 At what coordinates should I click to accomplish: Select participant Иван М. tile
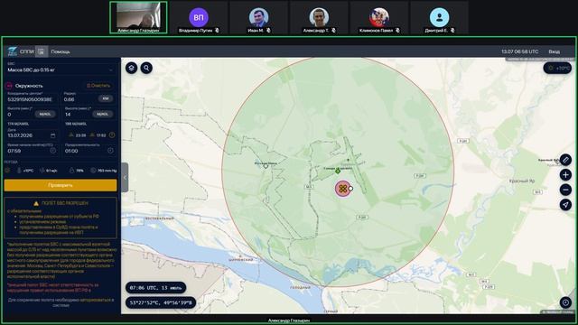pyautogui.click(x=258, y=17)
